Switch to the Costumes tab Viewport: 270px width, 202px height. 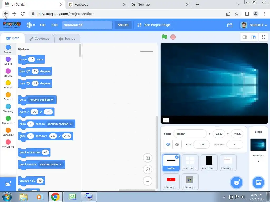click(x=39, y=39)
